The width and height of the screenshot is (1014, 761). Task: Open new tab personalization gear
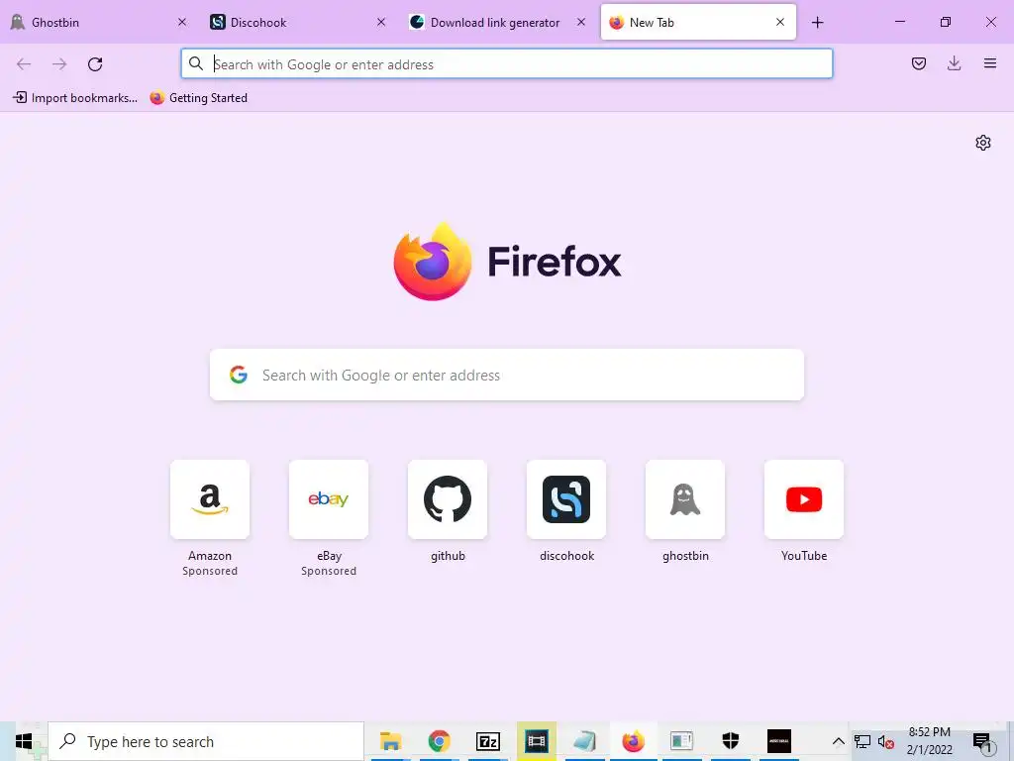983,143
